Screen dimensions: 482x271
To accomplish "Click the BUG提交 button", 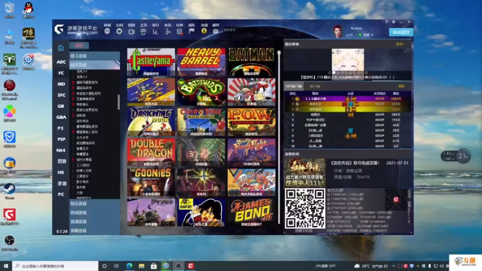I will tap(401, 33).
